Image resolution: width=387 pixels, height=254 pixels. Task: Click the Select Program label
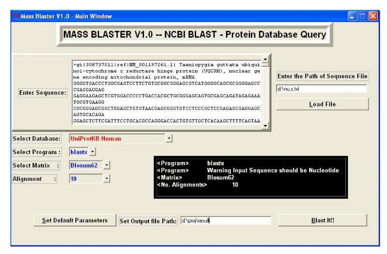click(37, 152)
